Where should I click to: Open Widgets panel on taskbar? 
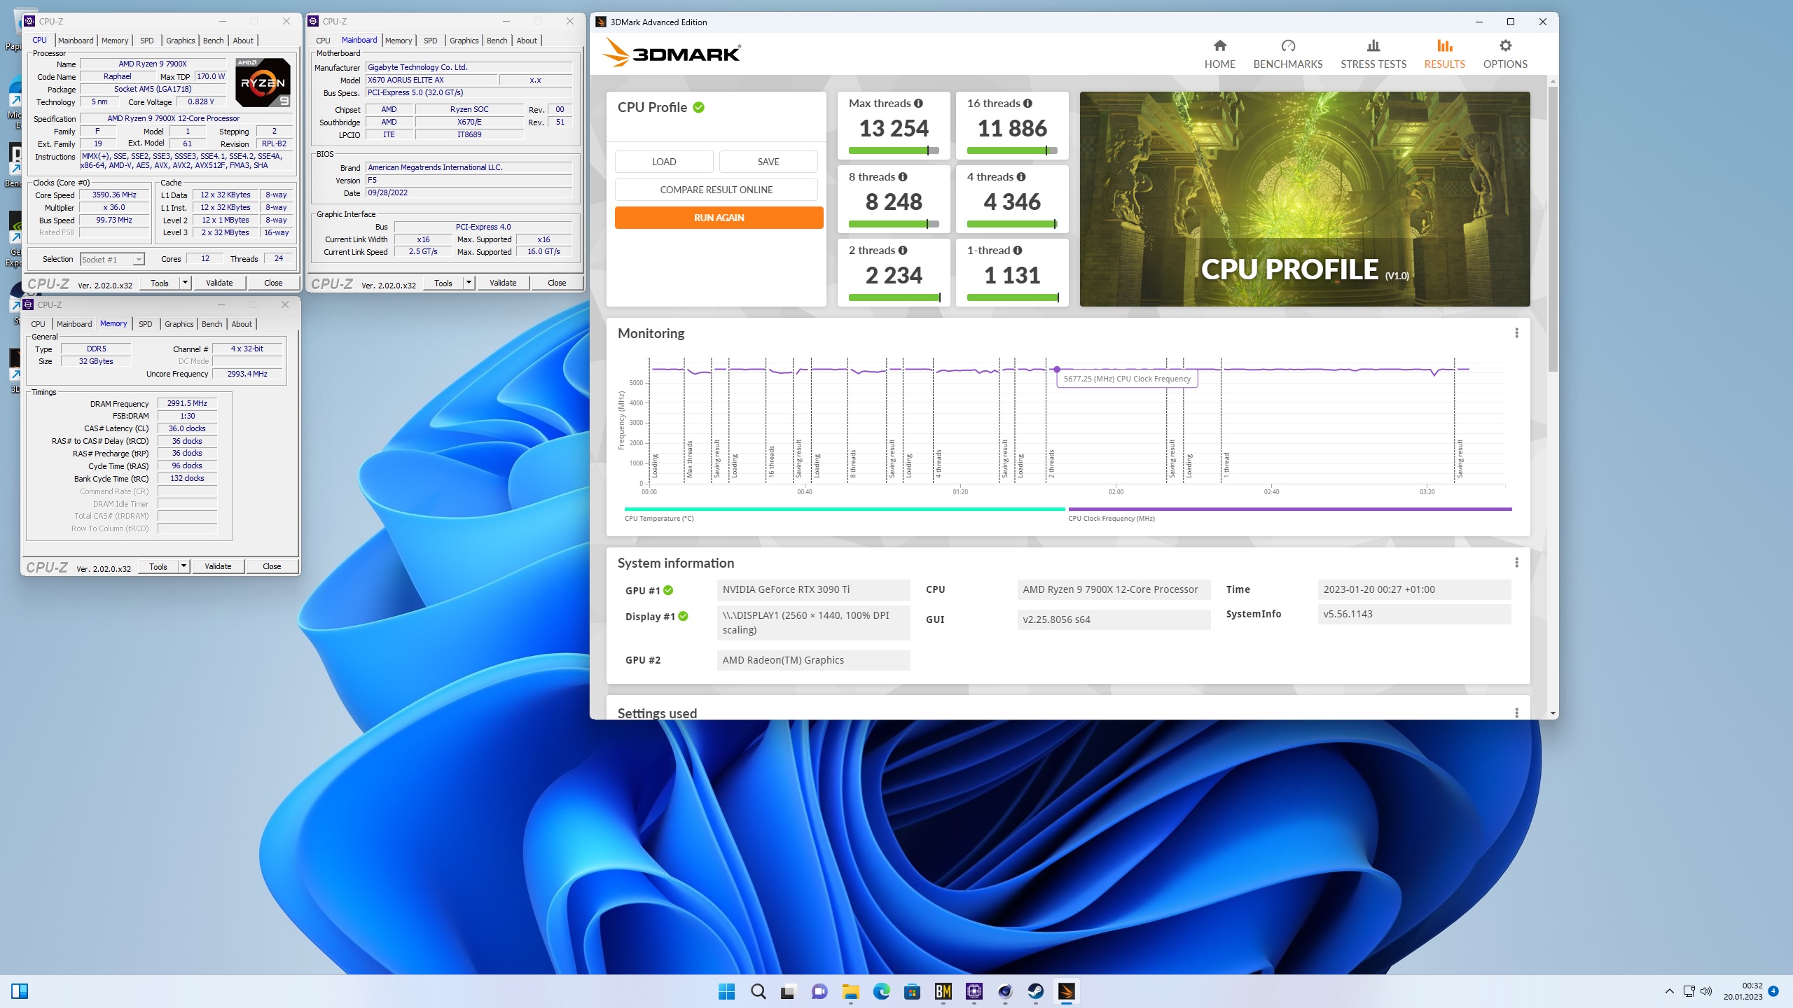(20, 991)
